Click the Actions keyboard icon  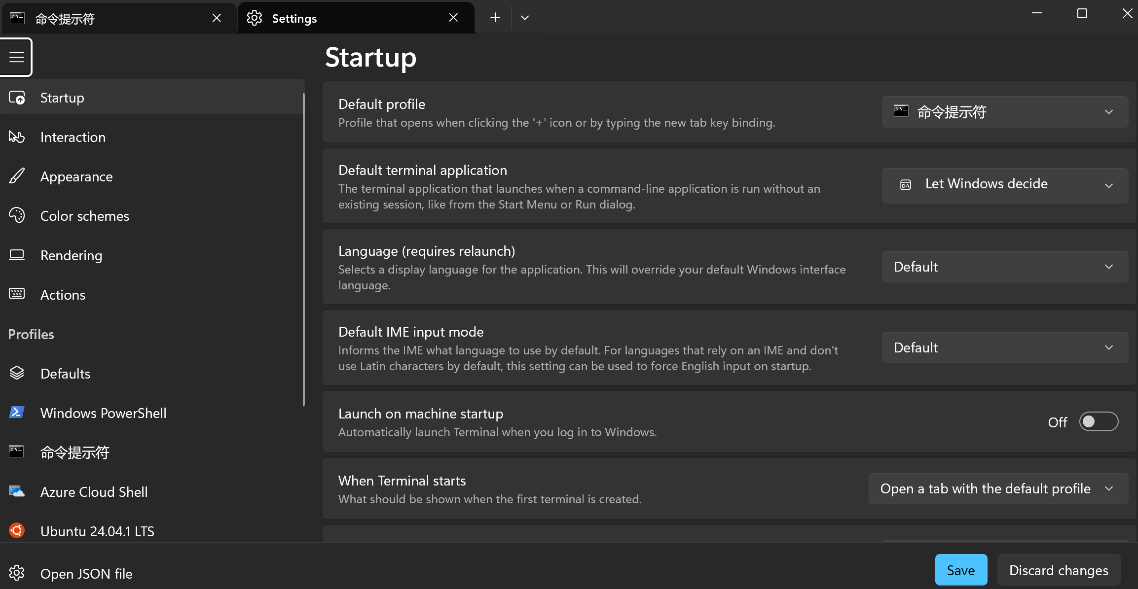pyautogui.click(x=17, y=294)
